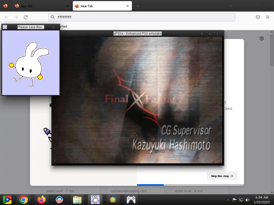Screen dimensions: 274x205
Task: Reload the current page
Action: [x=26, y=17]
